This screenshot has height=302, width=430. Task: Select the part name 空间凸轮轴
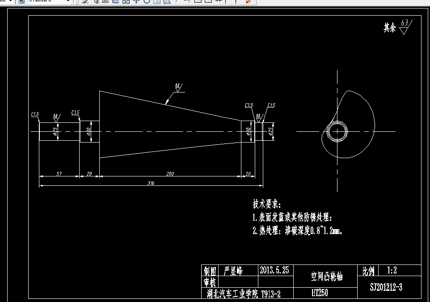[x=327, y=276]
